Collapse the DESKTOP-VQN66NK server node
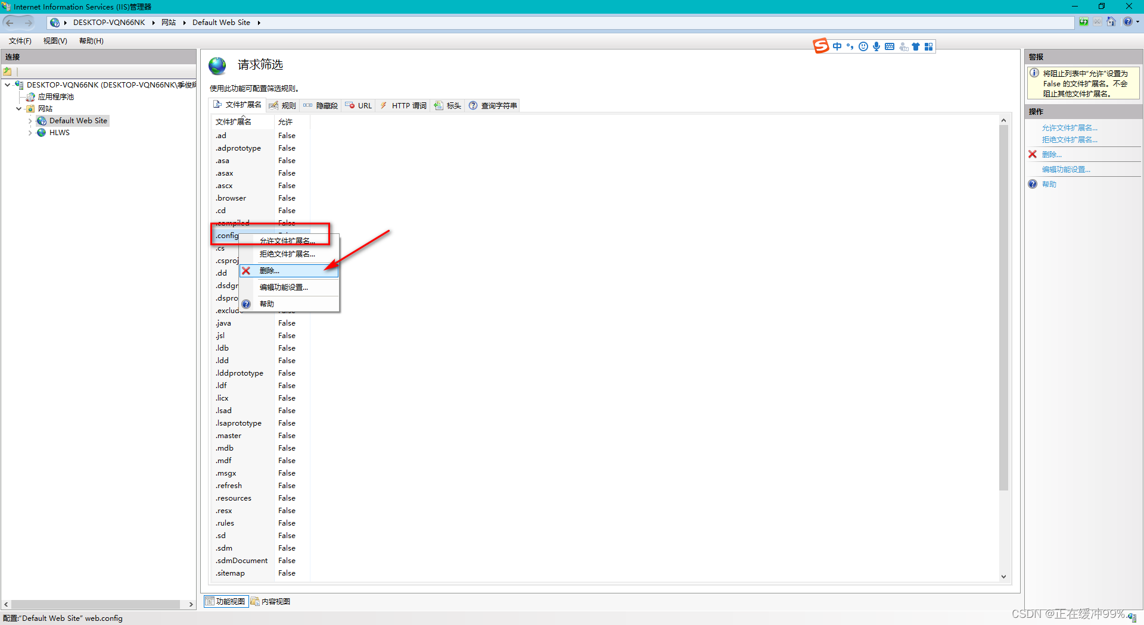 [7, 85]
